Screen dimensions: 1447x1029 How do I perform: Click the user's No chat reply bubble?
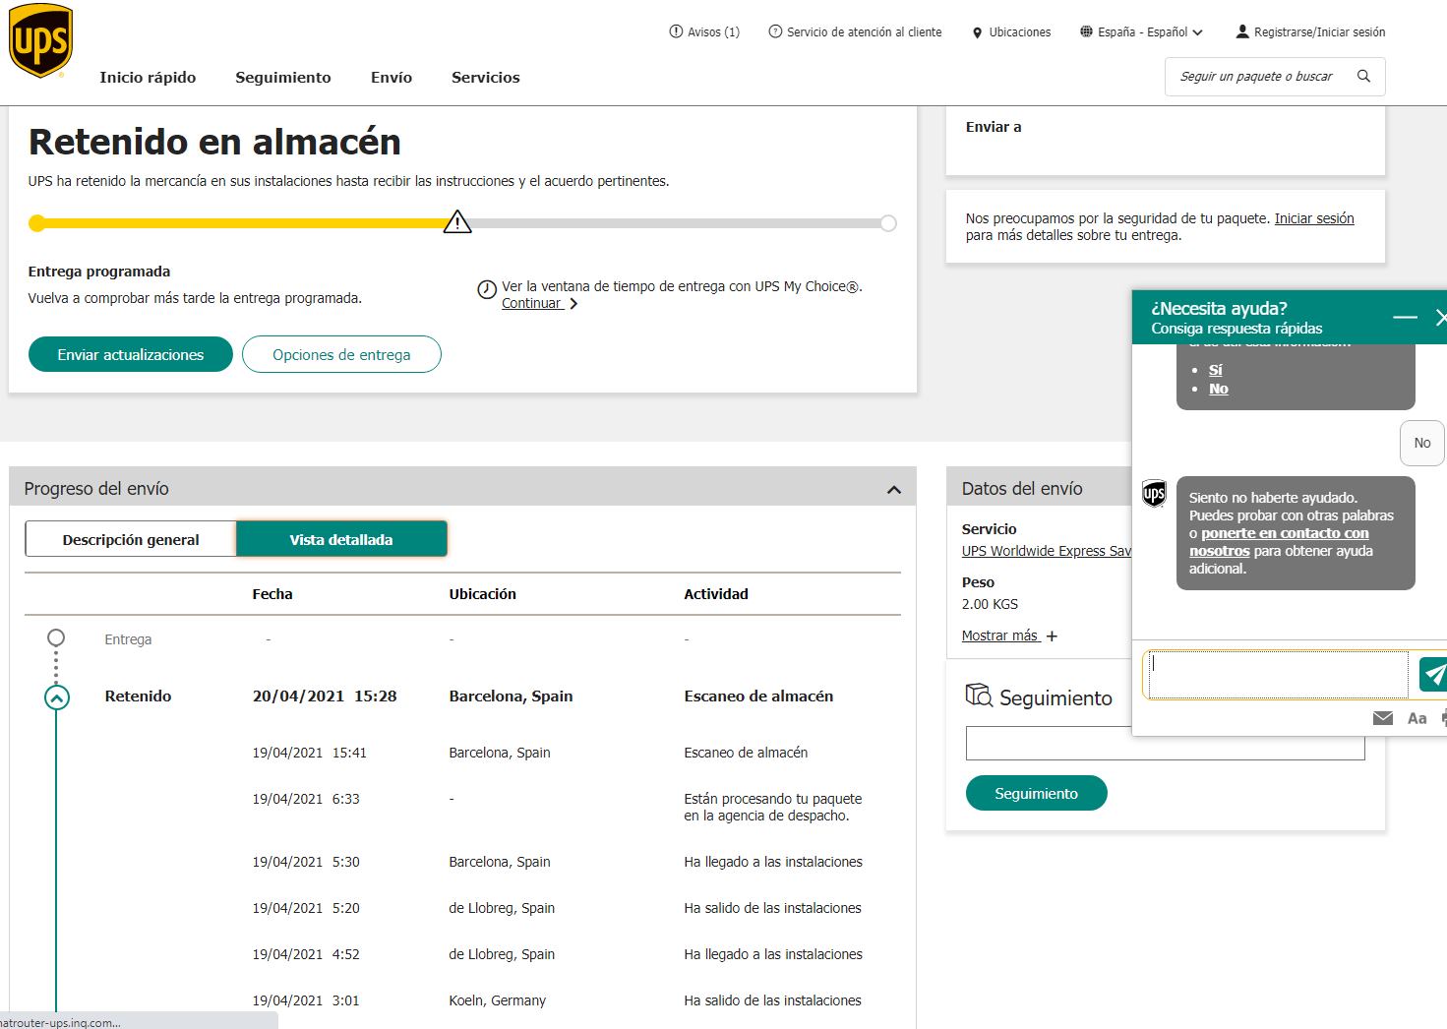pos(1422,443)
